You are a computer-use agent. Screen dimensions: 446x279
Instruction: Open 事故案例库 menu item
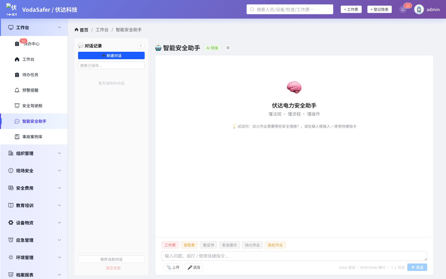point(34,137)
